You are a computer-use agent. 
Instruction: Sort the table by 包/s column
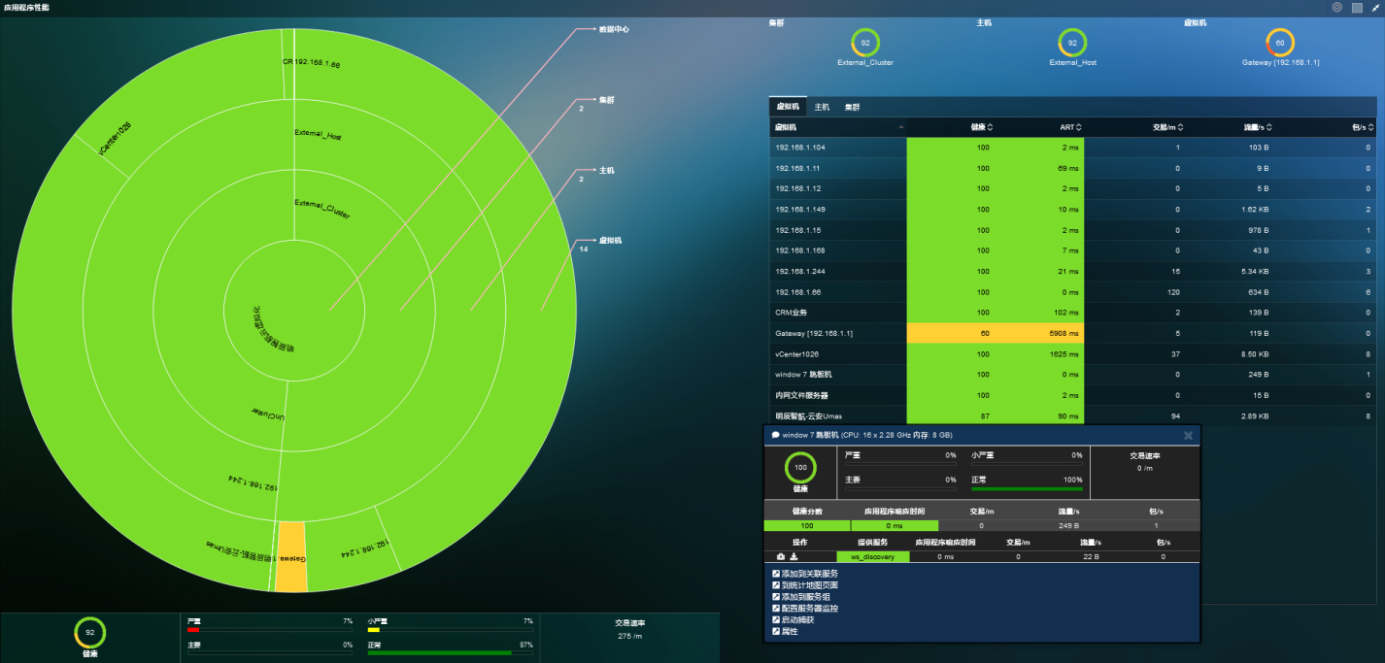[x=1363, y=127]
